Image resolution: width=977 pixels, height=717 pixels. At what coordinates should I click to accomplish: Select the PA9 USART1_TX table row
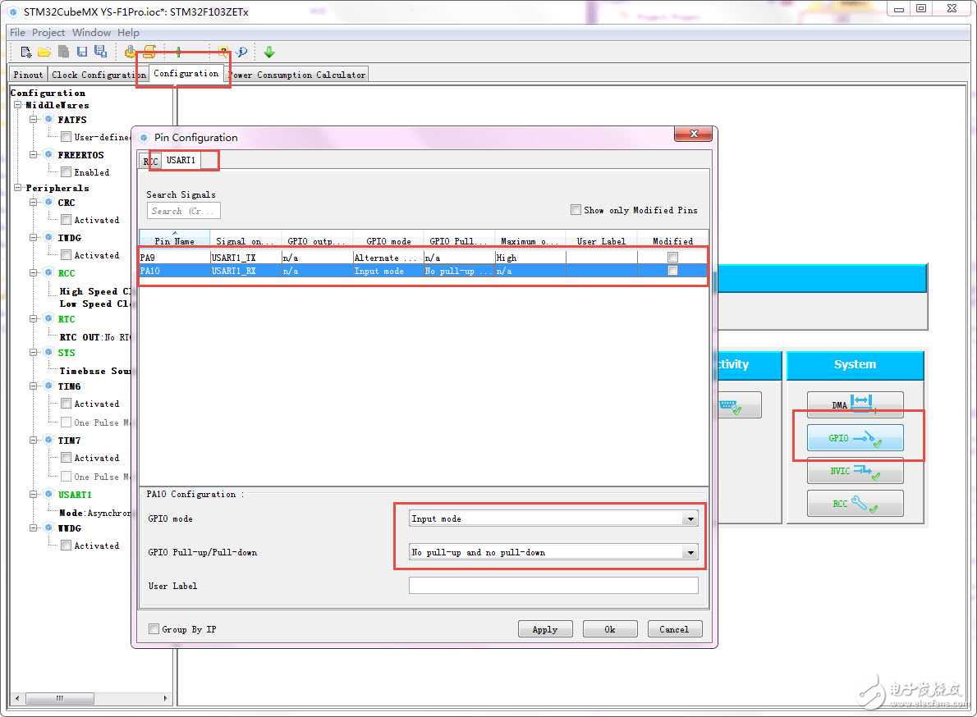pos(423,257)
